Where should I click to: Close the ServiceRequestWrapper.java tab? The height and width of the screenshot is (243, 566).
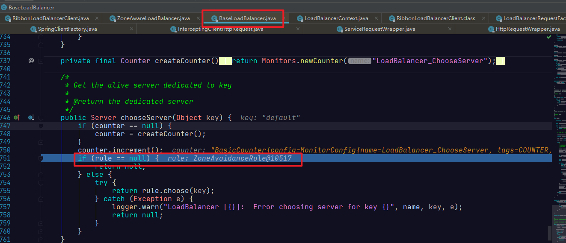coord(450,29)
